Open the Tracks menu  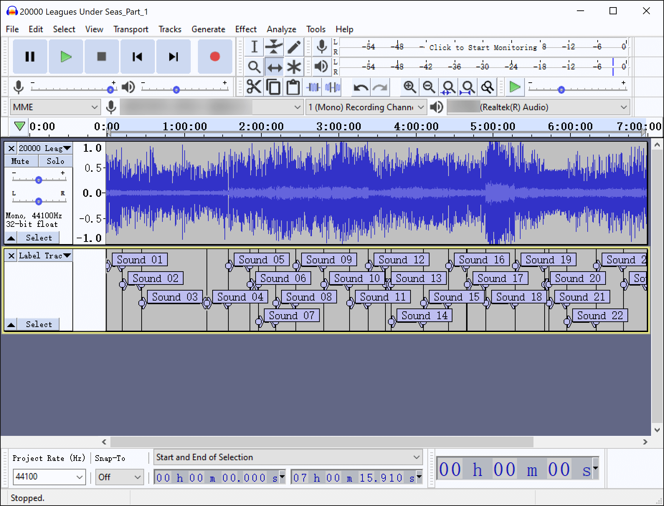pos(170,29)
